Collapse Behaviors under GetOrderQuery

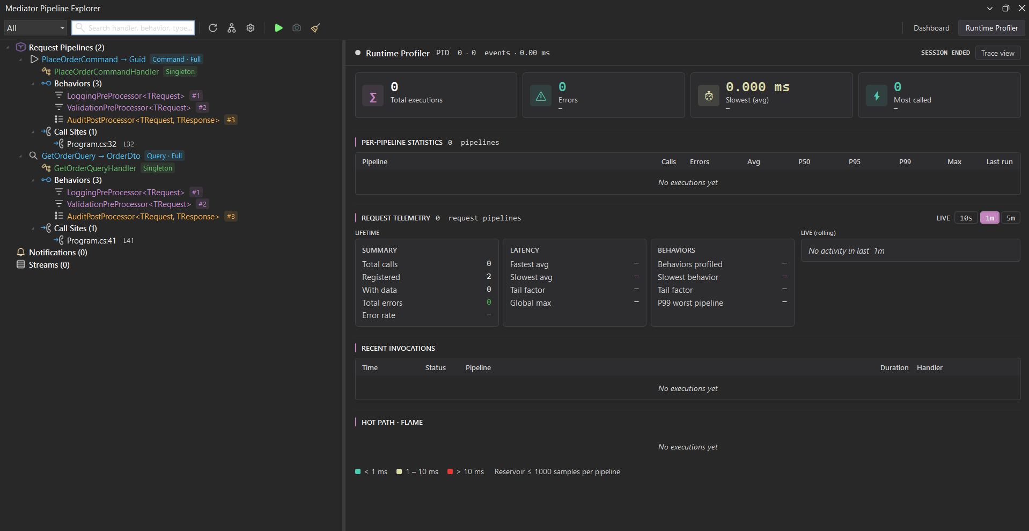(x=33, y=180)
